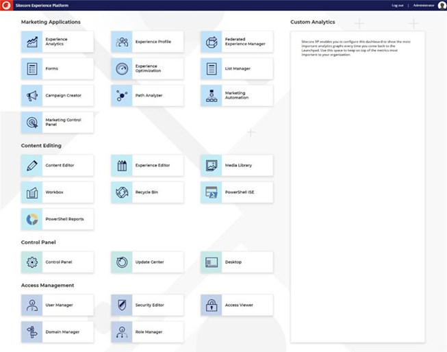
Task: Open Federated Experience Manager label
Action: coord(245,42)
